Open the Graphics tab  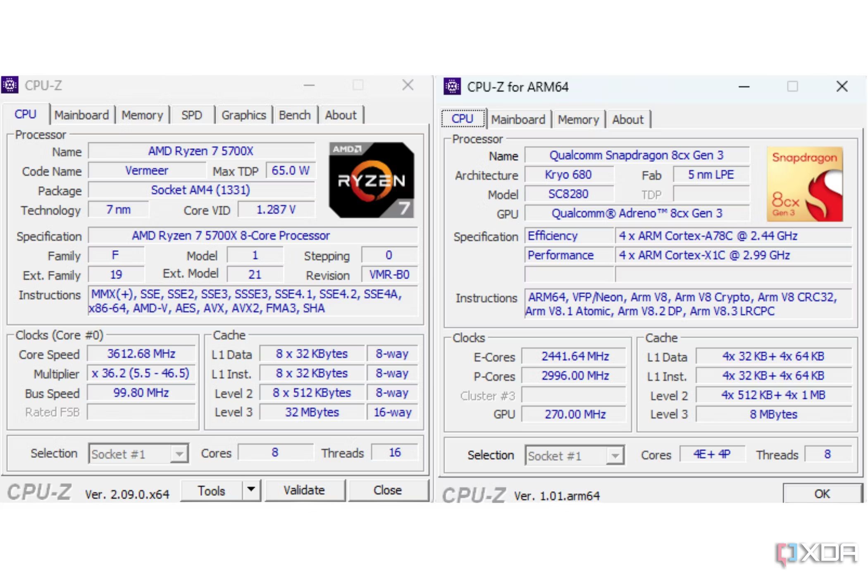coord(243,115)
